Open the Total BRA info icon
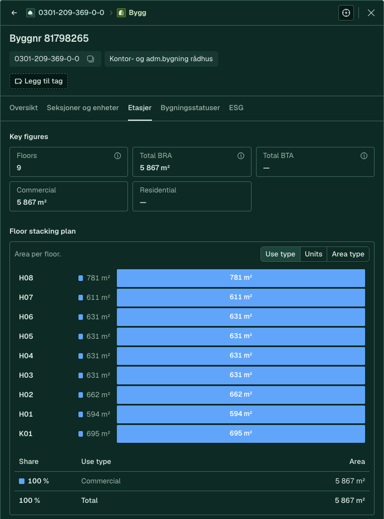Screen dimensions: 384x519 pyautogui.click(x=240, y=156)
